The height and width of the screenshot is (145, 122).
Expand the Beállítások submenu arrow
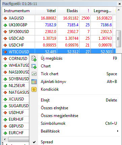click(x=118, y=131)
